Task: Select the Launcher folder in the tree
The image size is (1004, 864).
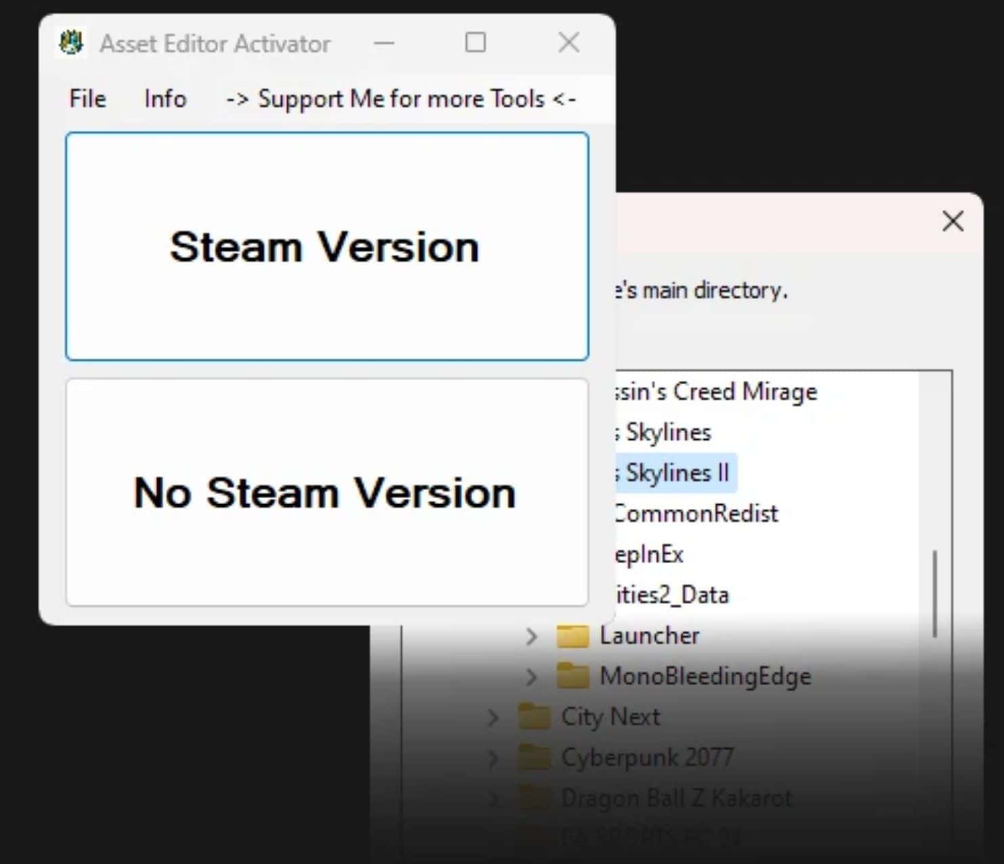Action: pos(649,636)
